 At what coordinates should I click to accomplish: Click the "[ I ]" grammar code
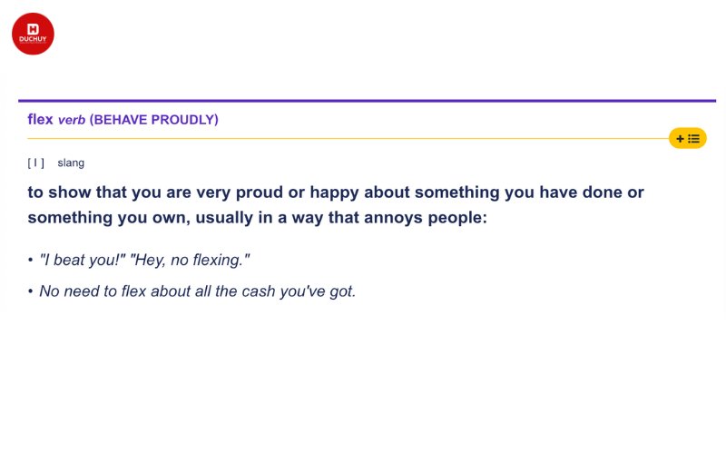[x=36, y=163]
